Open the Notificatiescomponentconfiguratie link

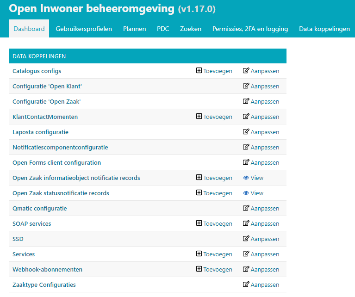[x=60, y=147]
